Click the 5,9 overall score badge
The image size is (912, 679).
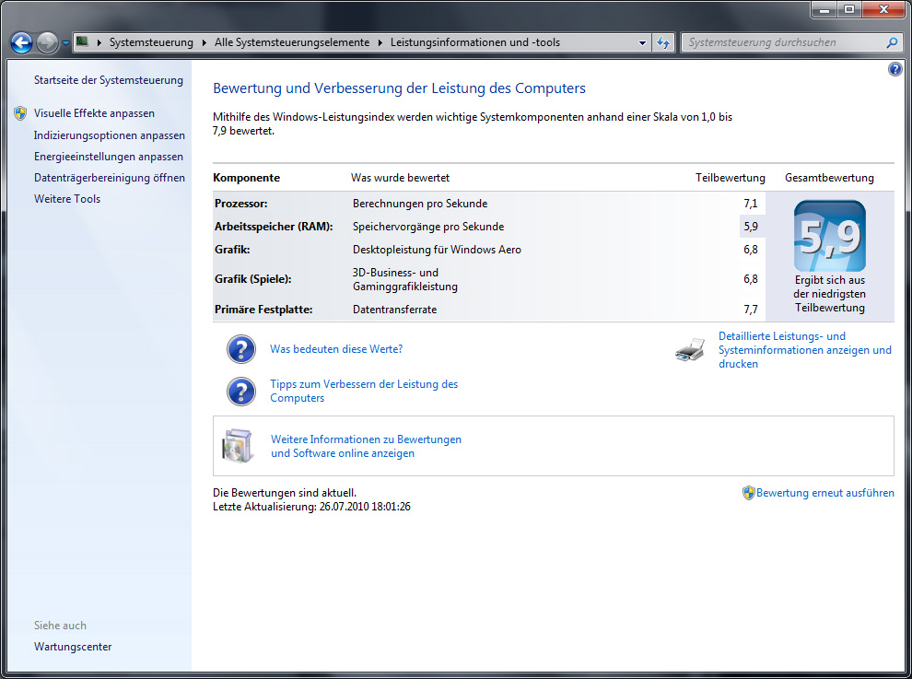pos(829,237)
